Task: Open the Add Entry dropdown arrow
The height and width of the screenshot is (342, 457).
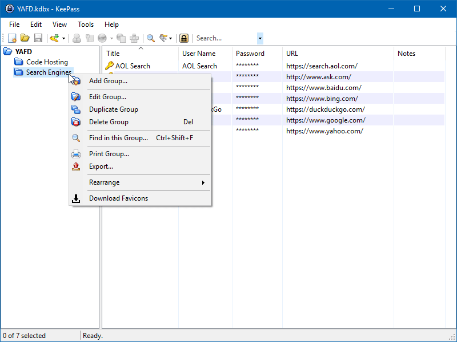Action: (63, 38)
